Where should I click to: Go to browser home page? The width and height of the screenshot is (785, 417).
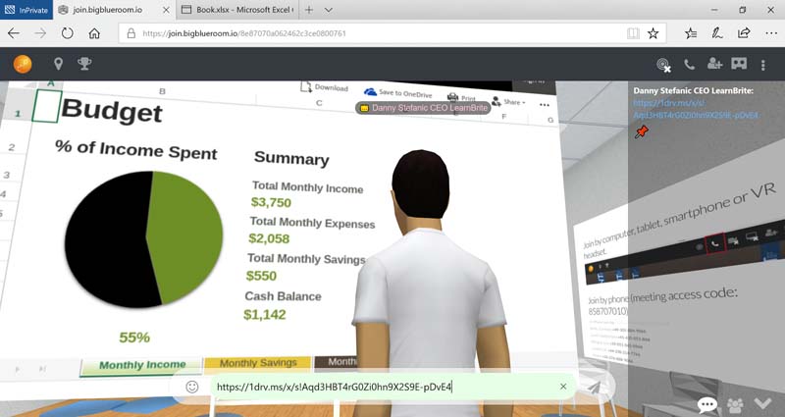(94, 33)
